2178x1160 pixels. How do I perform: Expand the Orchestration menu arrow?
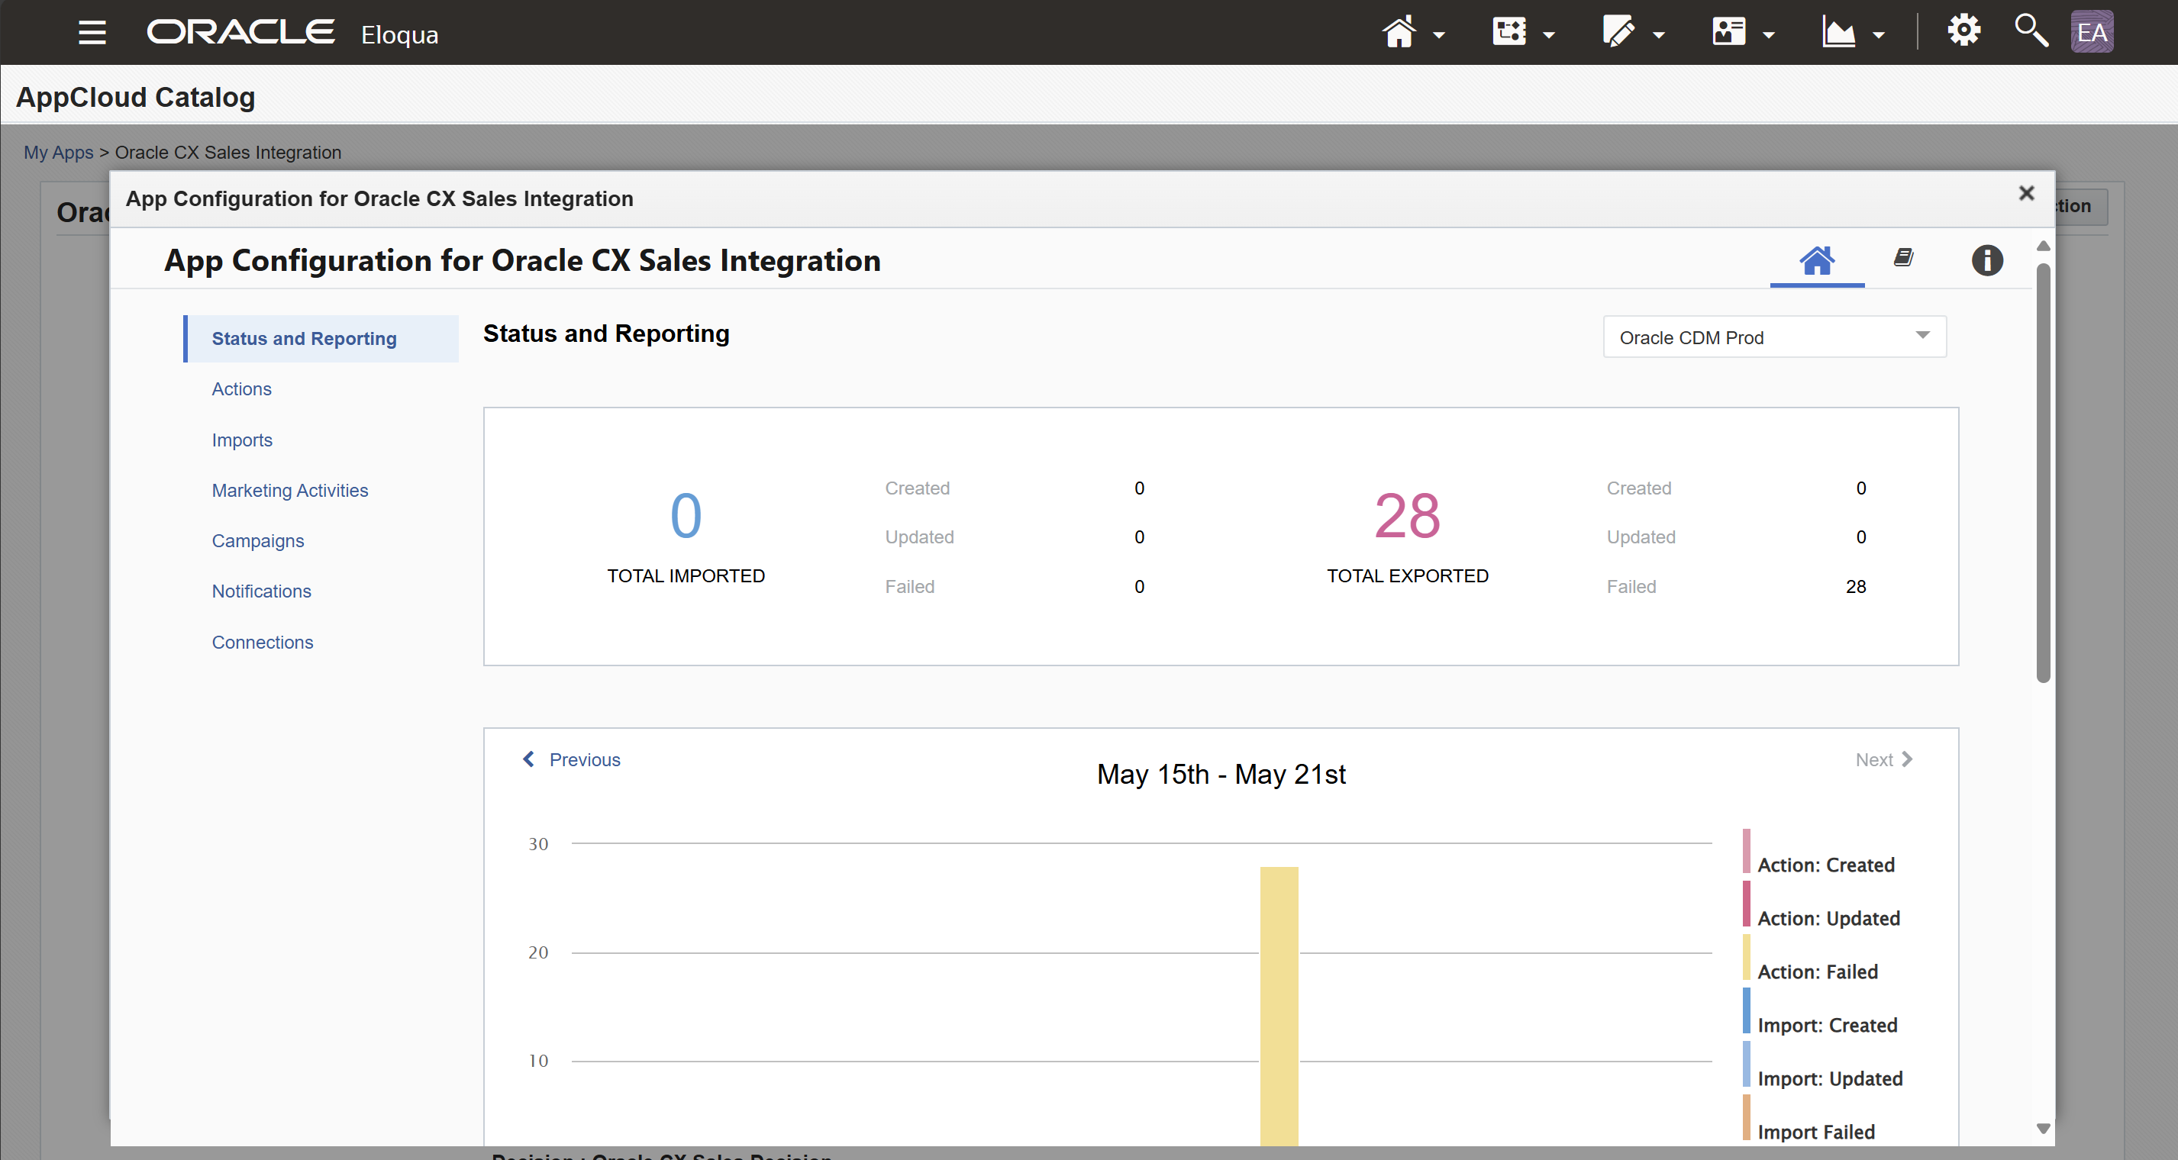point(1548,36)
